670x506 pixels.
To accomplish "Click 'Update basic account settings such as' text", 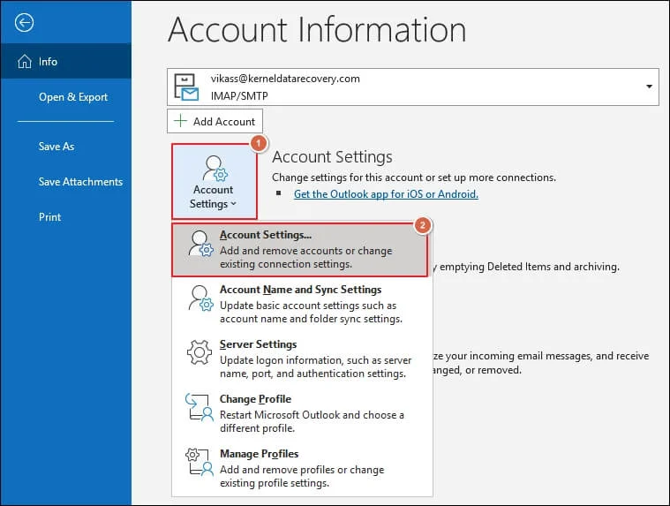I will click(308, 306).
